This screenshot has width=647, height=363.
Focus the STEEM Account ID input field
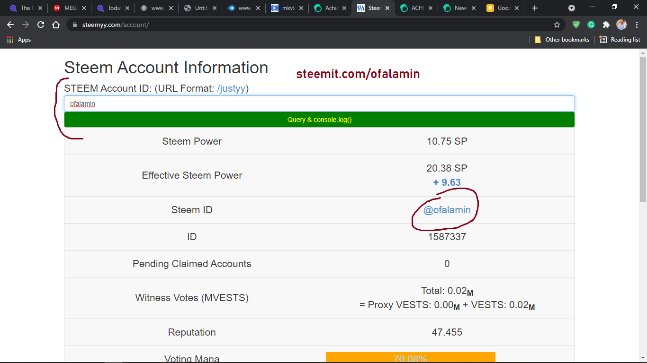[319, 104]
